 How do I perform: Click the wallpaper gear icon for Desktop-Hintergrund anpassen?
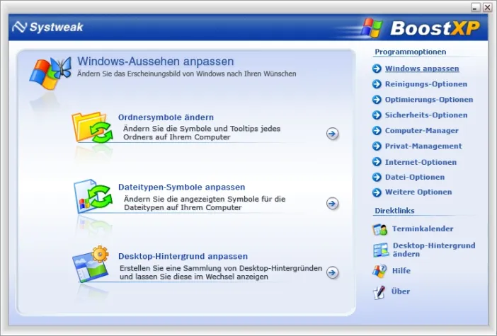(91, 264)
